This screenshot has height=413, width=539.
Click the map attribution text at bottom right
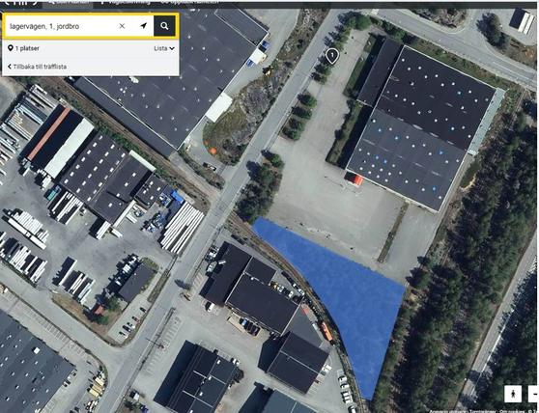pos(481,411)
